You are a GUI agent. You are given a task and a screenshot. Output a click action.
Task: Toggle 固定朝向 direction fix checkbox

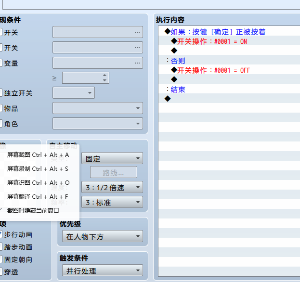point(0,260)
